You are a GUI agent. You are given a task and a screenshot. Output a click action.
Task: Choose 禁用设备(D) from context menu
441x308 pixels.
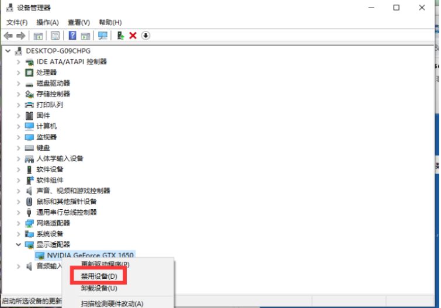[x=99, y=276]
